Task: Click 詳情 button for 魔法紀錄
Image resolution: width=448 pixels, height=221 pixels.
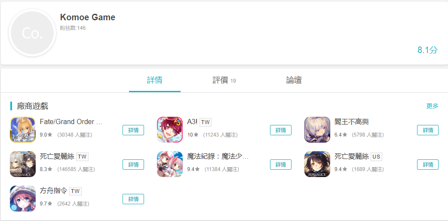Action: 281,165
